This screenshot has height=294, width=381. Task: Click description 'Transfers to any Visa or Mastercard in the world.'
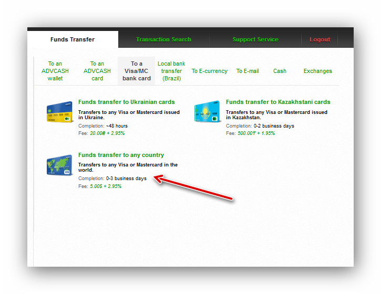[x=128, y=167]
